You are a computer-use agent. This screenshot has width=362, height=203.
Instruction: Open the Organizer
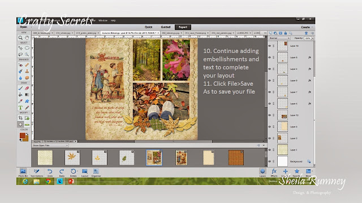click(96, 172)
